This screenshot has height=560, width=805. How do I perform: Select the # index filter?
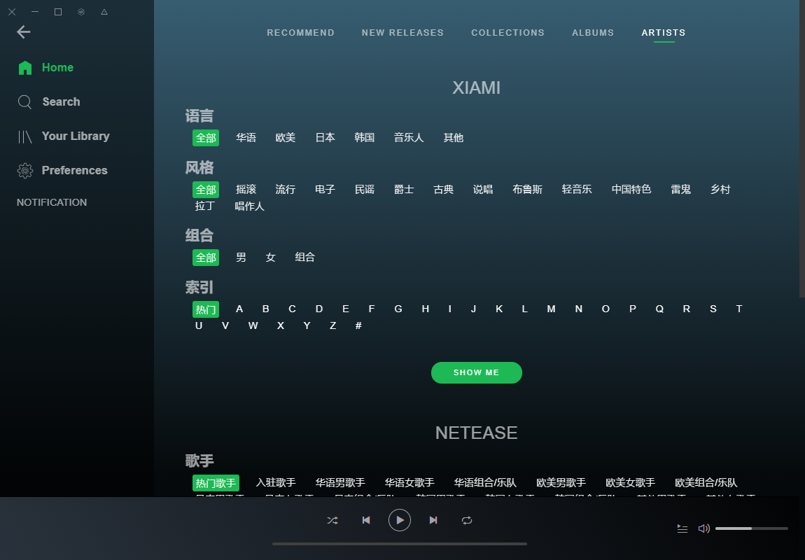[358, 326]
